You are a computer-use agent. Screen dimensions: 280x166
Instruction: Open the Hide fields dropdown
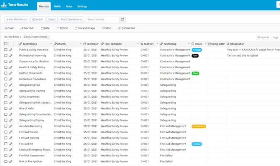pyautogui.click(x=12, y=37)
